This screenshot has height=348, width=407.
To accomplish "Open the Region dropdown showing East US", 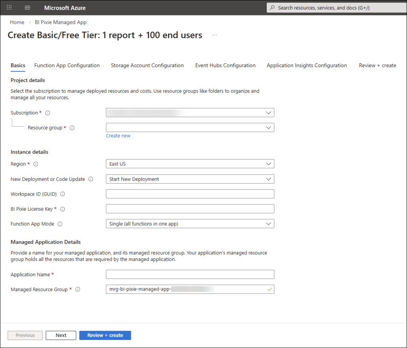I will [x=190, y=164].
